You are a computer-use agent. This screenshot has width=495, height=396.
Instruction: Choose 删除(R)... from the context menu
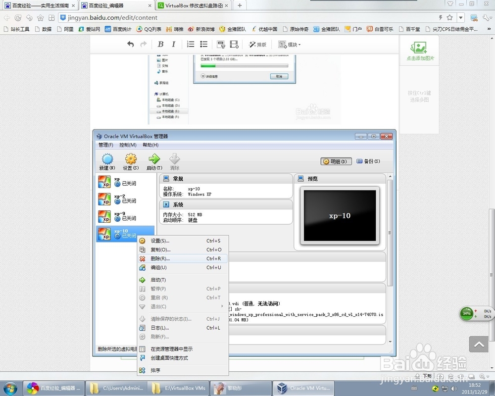coord(183,258)
